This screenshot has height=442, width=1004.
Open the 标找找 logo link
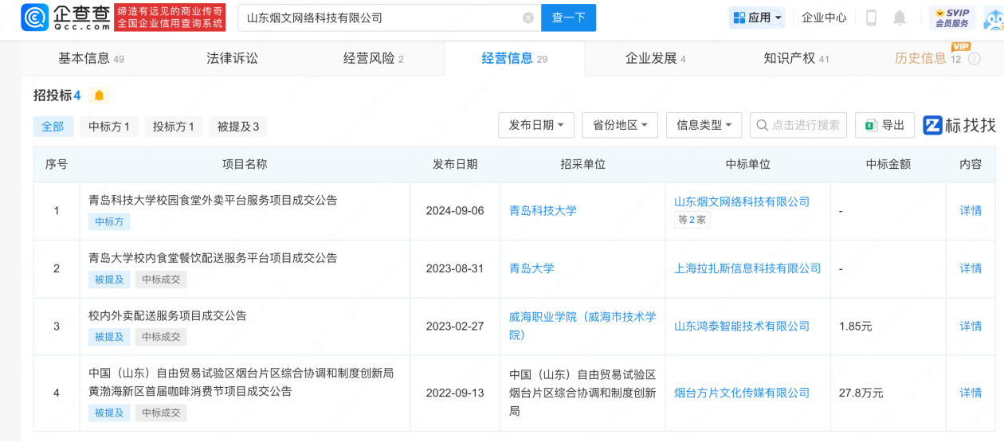(x=959, y=125)
